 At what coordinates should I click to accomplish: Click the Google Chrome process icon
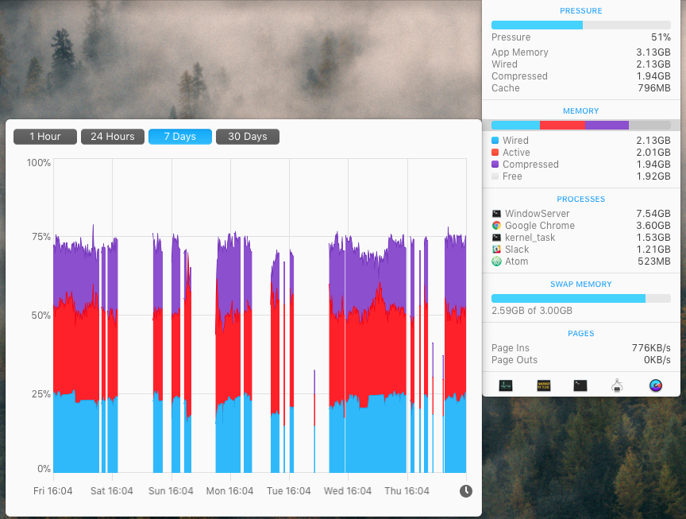[496, 226]
